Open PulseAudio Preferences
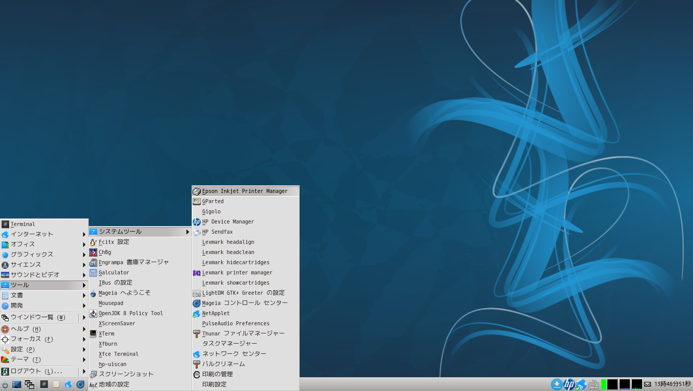The image size is (693, 391). tap(246, 323)
